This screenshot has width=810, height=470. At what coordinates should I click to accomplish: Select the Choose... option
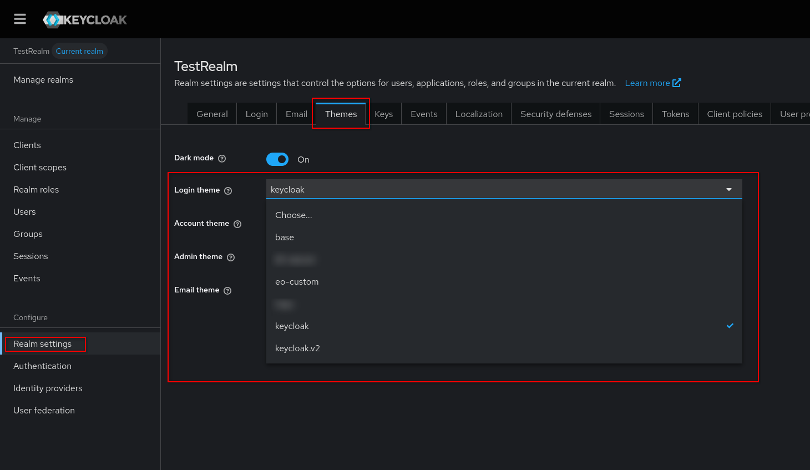coord(504,215)
